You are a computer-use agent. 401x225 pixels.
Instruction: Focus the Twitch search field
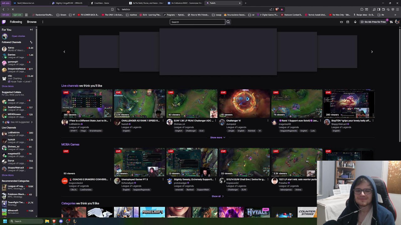(197, 22)
